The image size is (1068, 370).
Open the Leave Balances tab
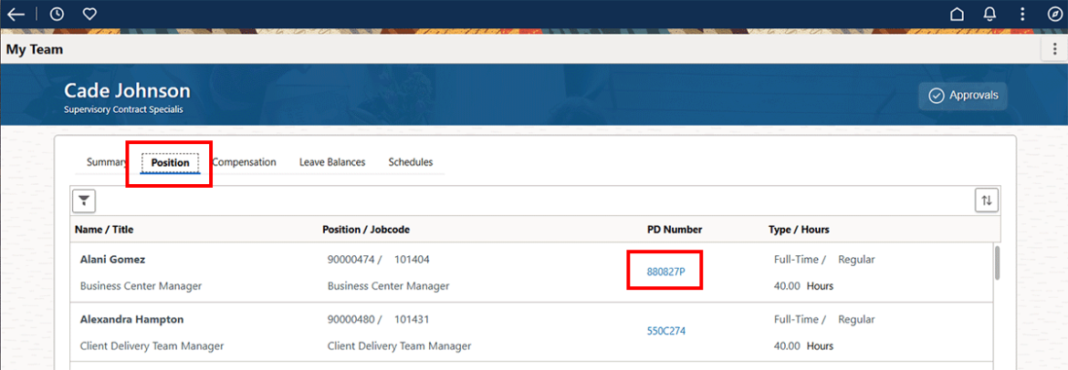[332, 162]
